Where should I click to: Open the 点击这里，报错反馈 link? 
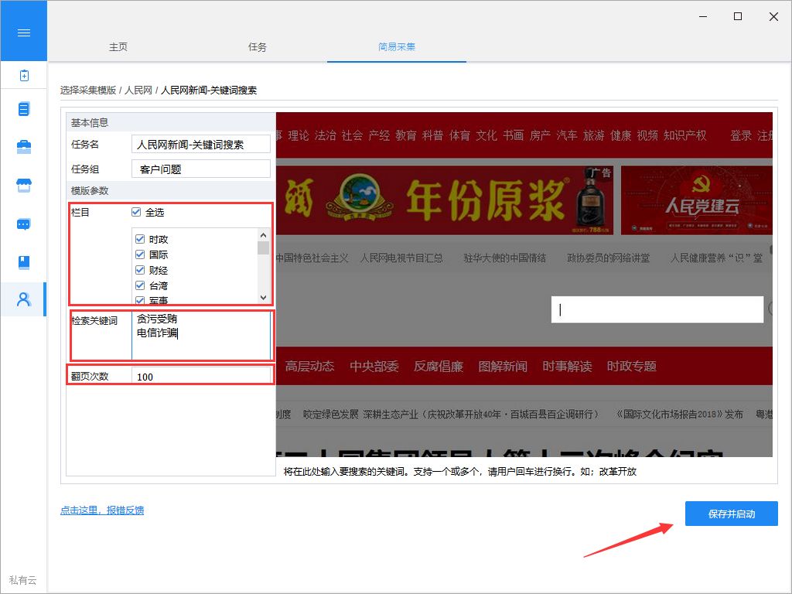(102, 510)
